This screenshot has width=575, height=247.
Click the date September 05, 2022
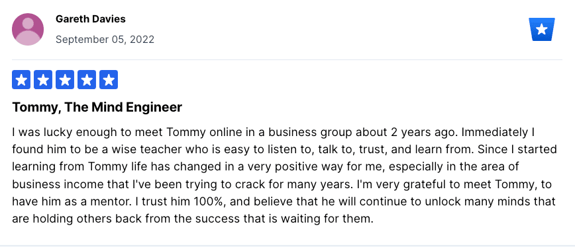105,40
